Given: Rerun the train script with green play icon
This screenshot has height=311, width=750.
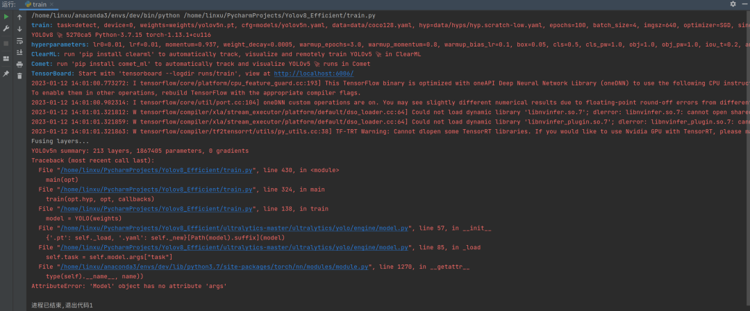Looking at the screenshot, I should click(6, 16).
